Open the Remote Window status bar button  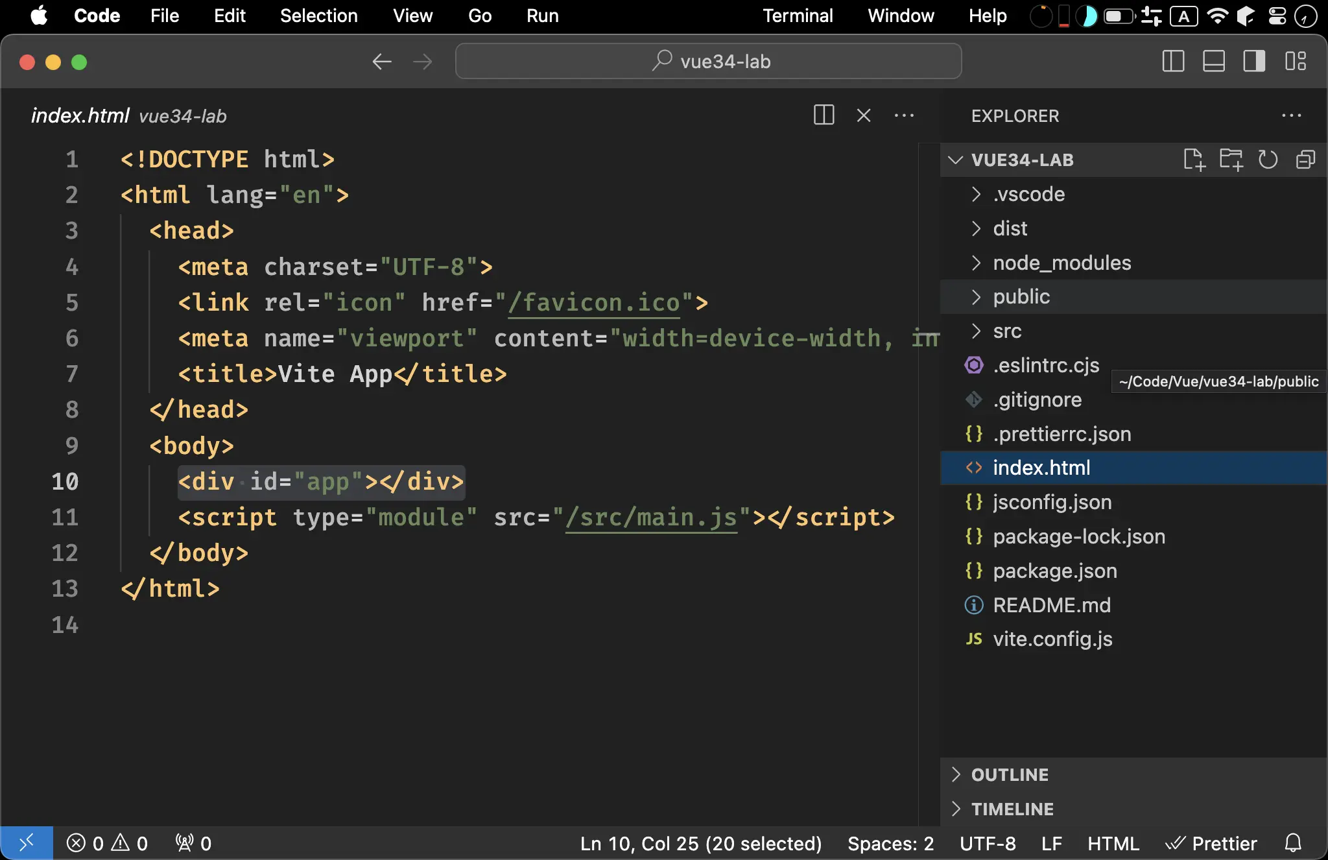pos(27,843)
